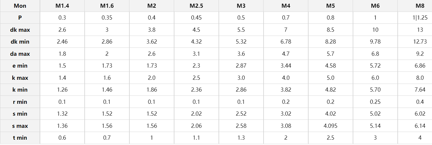Click the M3 column header
Screen dimensions: 432x145
coord(241,6)
